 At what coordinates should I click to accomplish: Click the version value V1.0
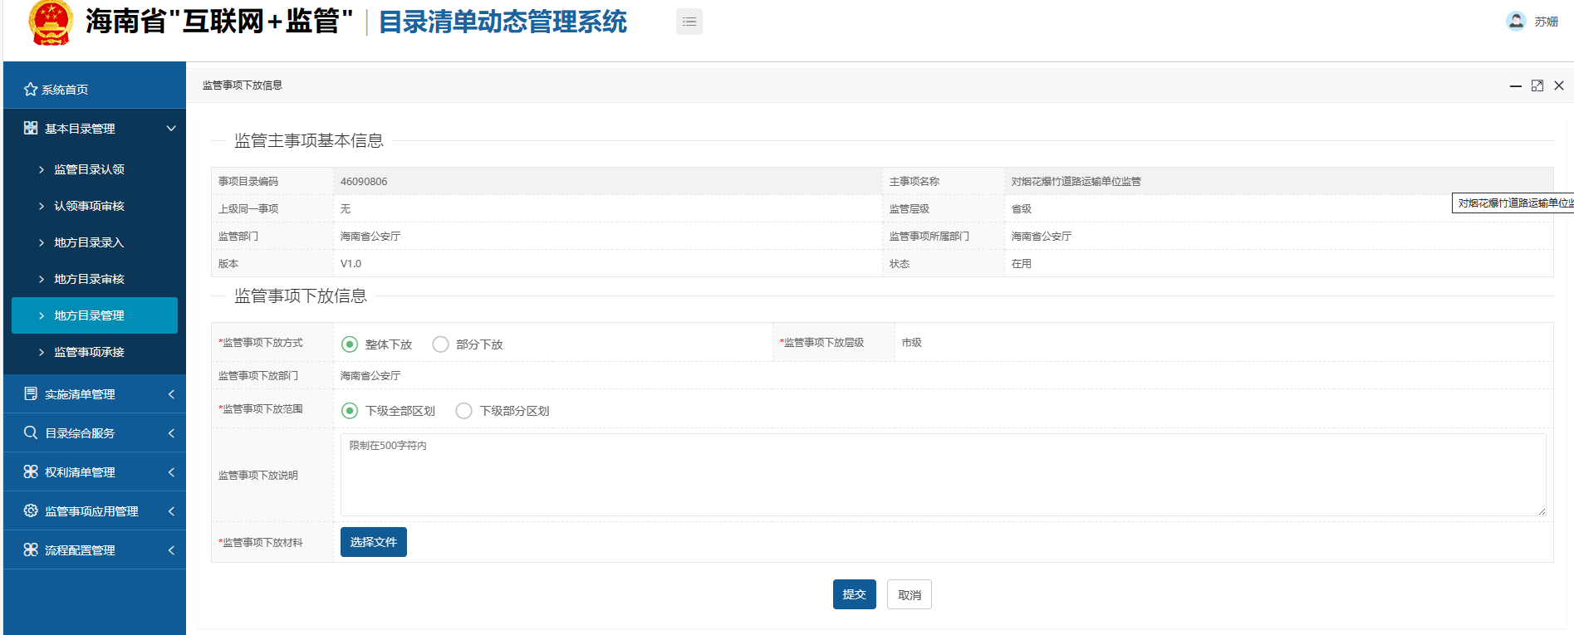tap(351, 263)
